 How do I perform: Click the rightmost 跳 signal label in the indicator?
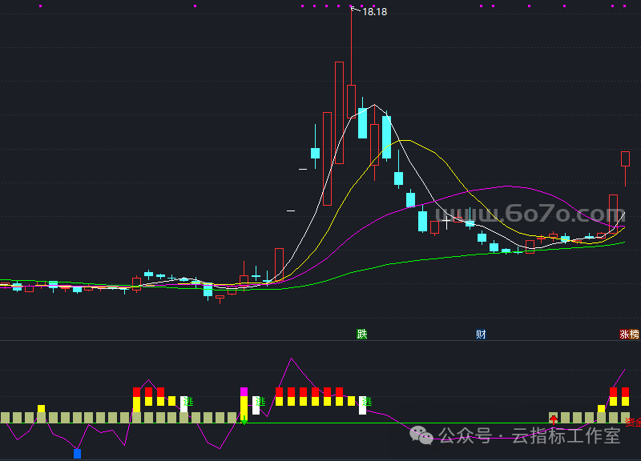(x=366, y=401)
